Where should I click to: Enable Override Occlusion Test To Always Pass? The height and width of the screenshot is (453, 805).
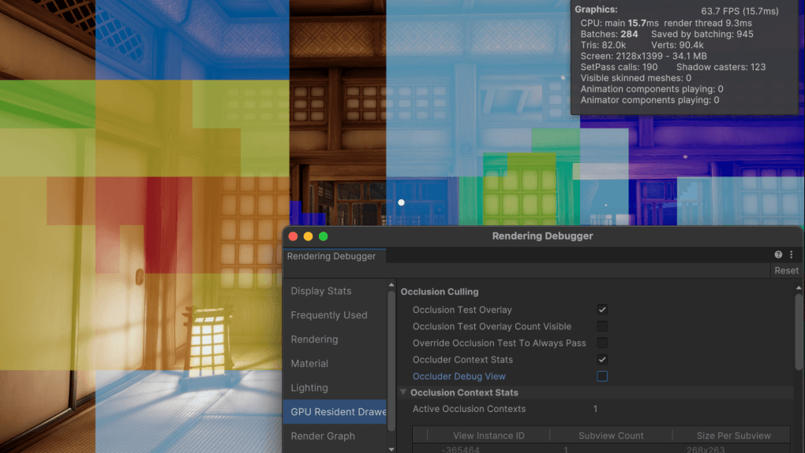[602, 343]
